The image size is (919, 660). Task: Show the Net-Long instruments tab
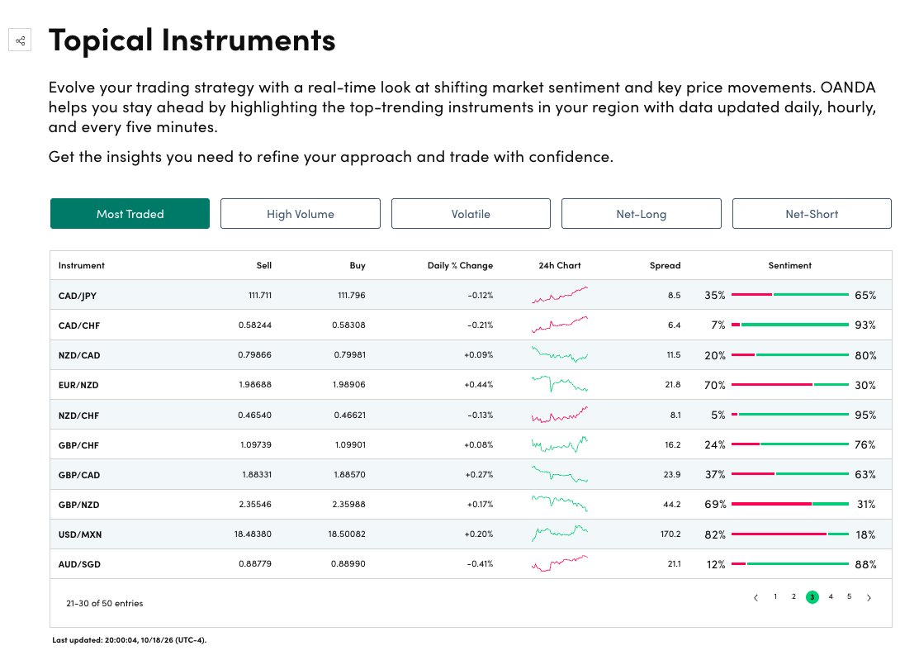[642, 214]
